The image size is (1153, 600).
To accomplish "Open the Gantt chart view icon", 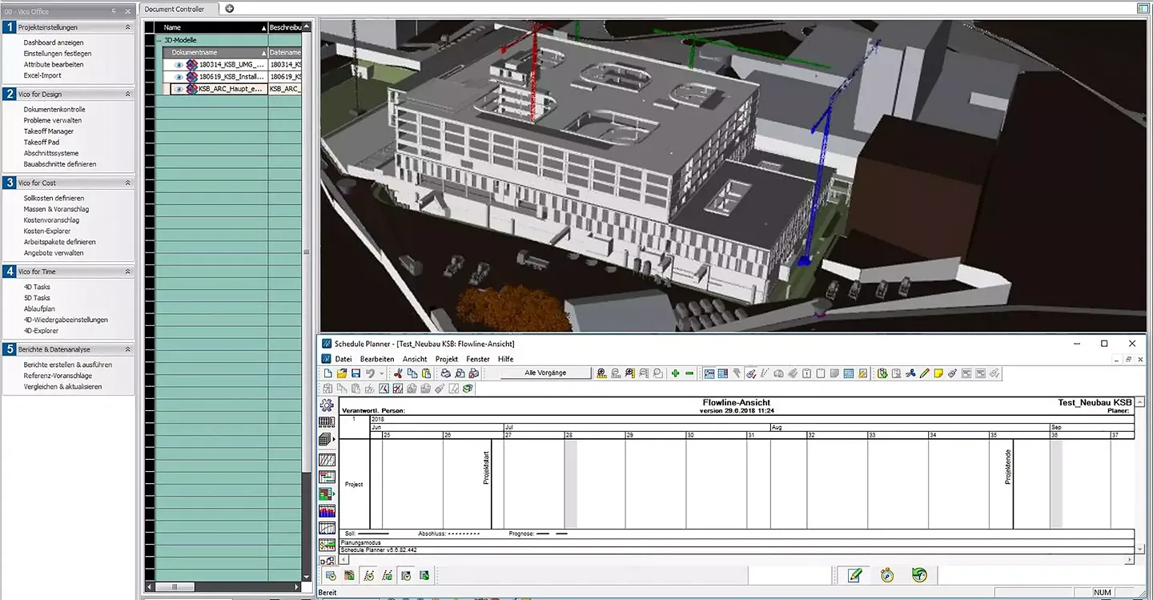I will (x=327, y=477).
